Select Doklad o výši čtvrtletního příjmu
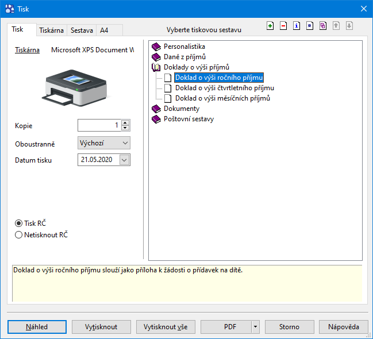This screenshot has width=373, height=339. [x=224, y=88]
